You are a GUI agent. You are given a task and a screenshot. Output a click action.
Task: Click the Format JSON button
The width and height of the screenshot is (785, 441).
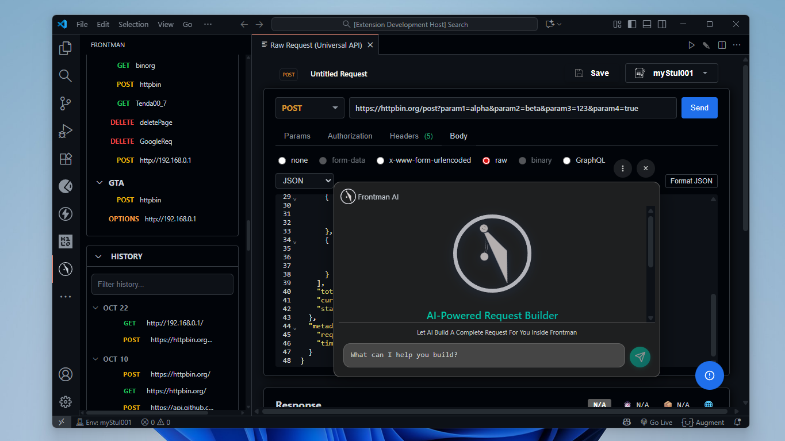pyautogui.click(x=691, y=181)
